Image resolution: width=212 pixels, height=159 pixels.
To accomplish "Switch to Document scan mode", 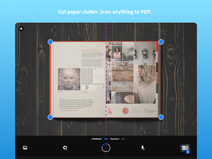I will (x=115, y=139).
